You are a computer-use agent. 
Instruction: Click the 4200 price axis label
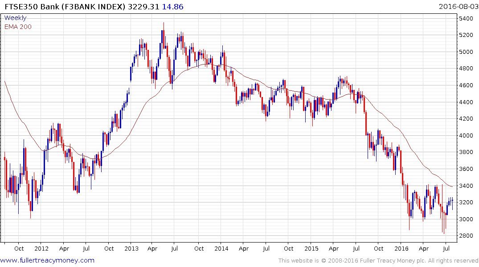[466, 119]
